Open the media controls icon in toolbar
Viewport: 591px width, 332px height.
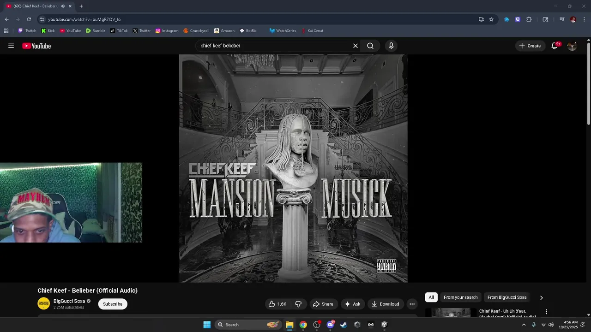[562, 19]
